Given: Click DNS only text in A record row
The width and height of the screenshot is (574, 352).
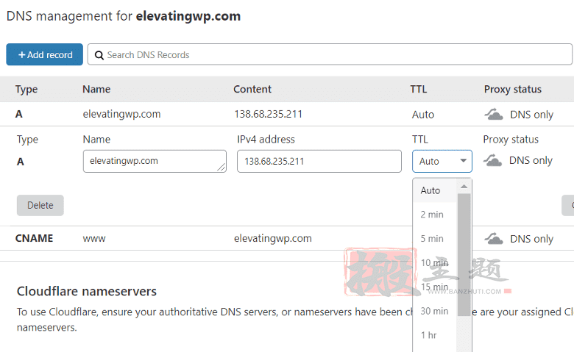Looking at the screenshot, I should pyautogui.click(x=531, y=115).
